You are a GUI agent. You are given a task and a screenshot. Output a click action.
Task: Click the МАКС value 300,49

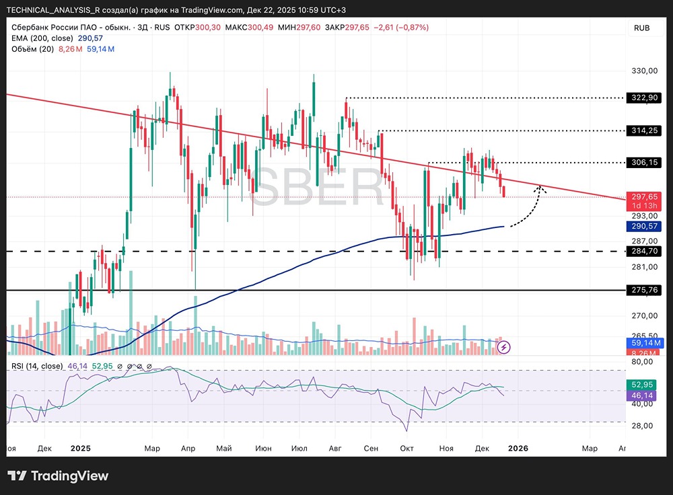(x=260, y=28)
